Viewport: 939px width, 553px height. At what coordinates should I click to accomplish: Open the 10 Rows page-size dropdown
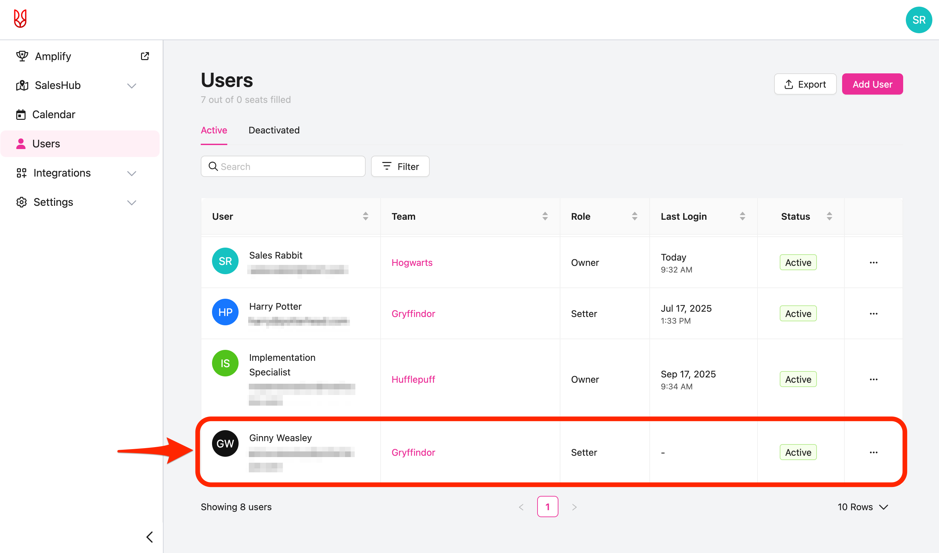(863, 507)
